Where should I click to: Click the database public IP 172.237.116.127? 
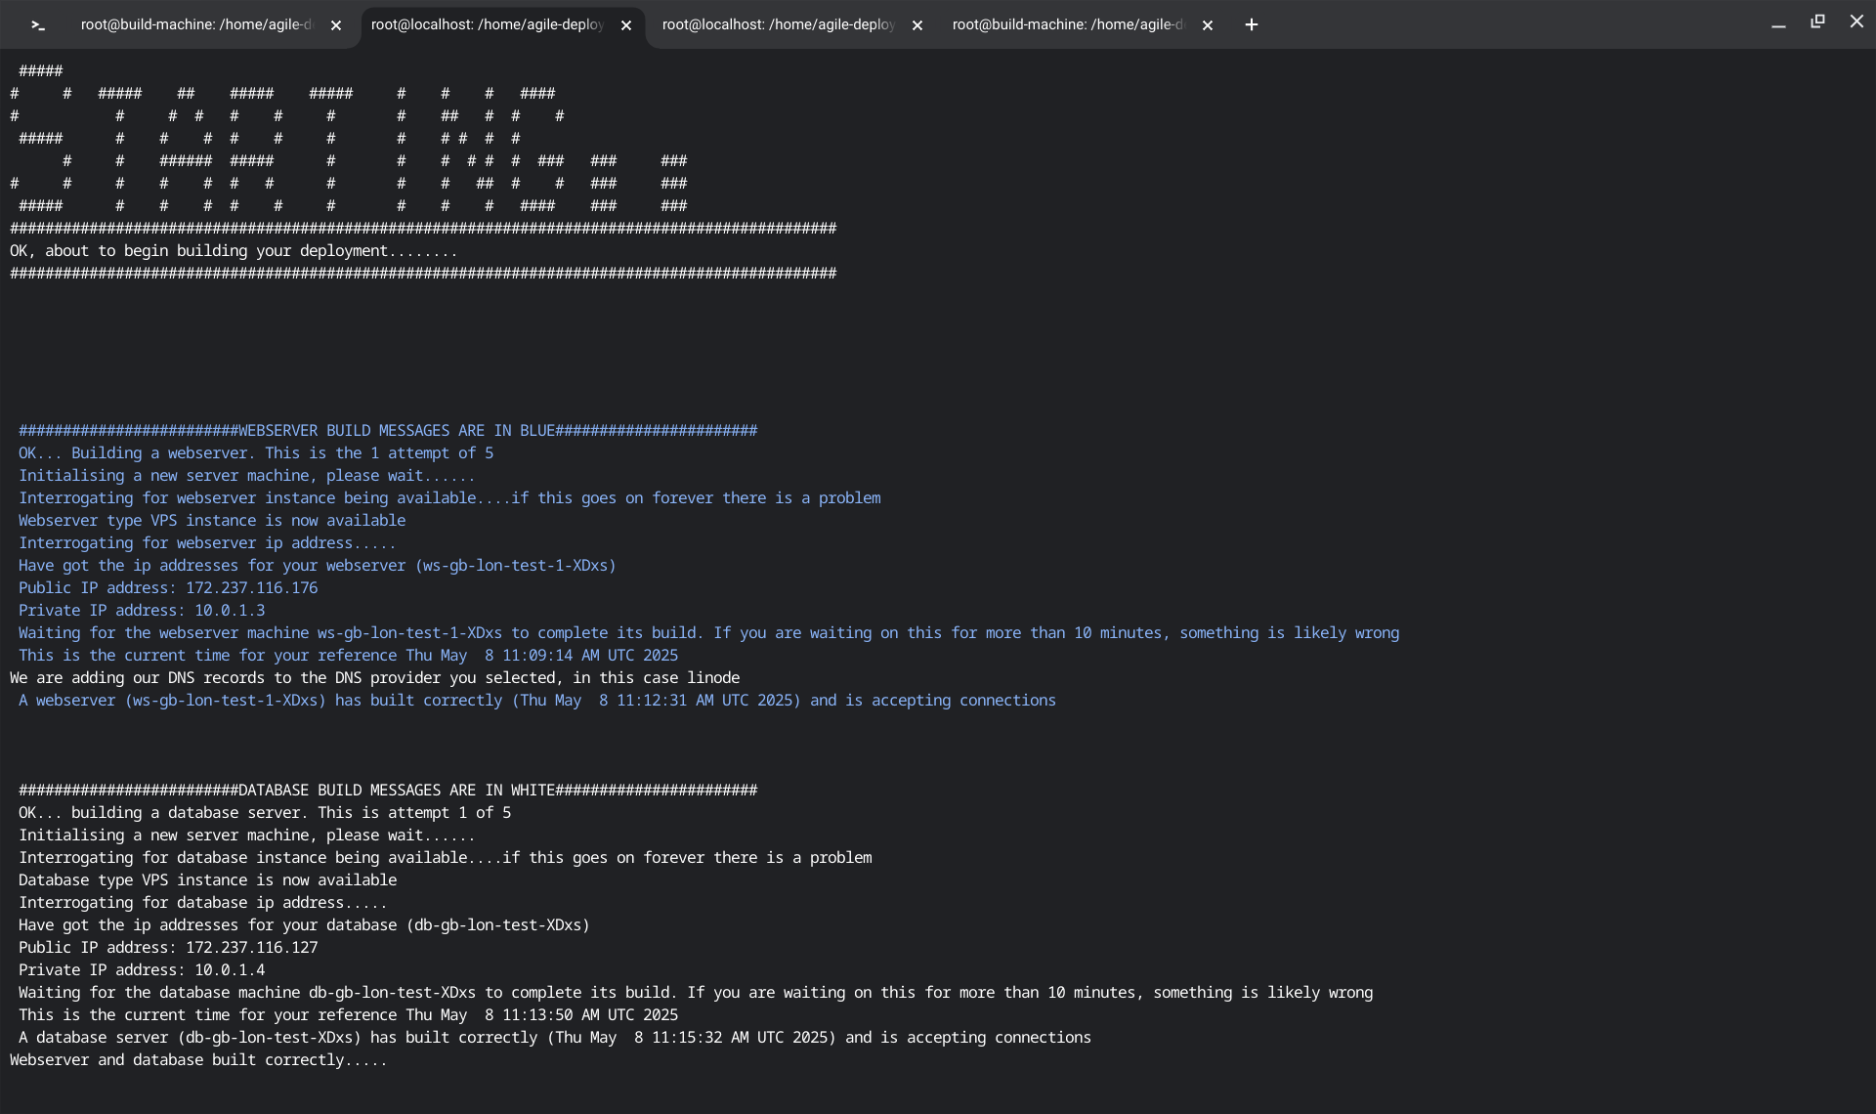point(251,948)
